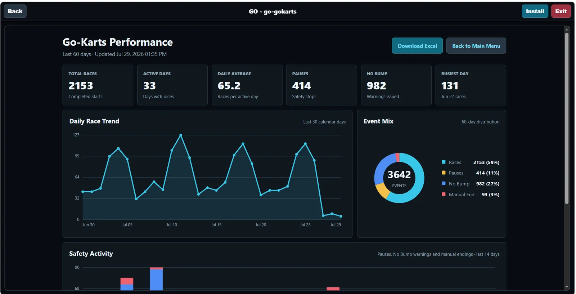Click 'Safety stops' caption
The image size is (576, 294).
pyautogui.click(x=304, y=97)
